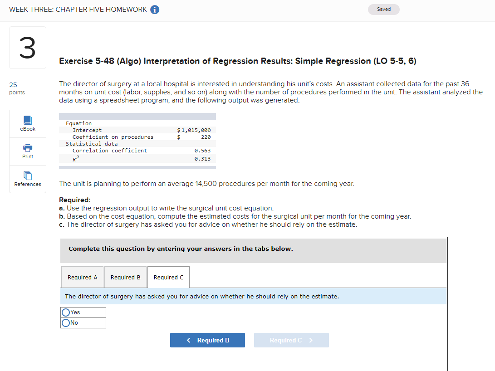Image resolution: width=495 pixels, height=371 pixels.
Task: Switch to the Required A tab
Action: click(83, 277)
